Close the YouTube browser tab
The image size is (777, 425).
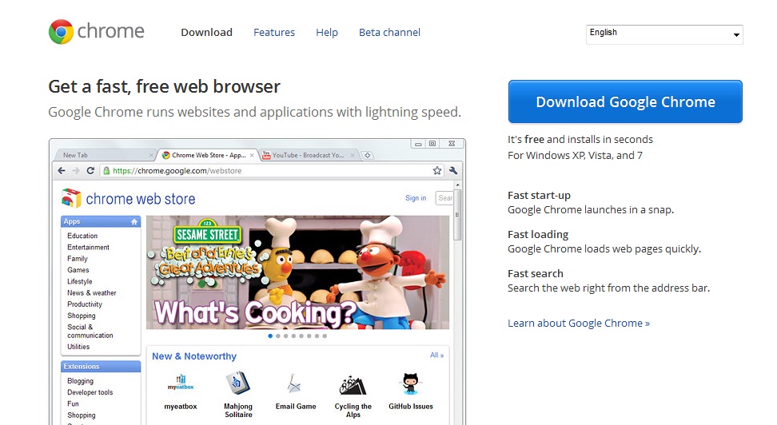coord(353,155)
